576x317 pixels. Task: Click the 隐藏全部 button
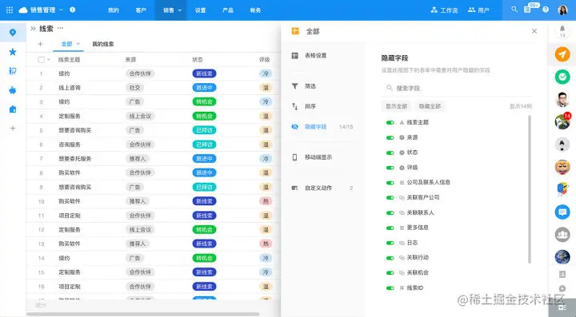430,106
